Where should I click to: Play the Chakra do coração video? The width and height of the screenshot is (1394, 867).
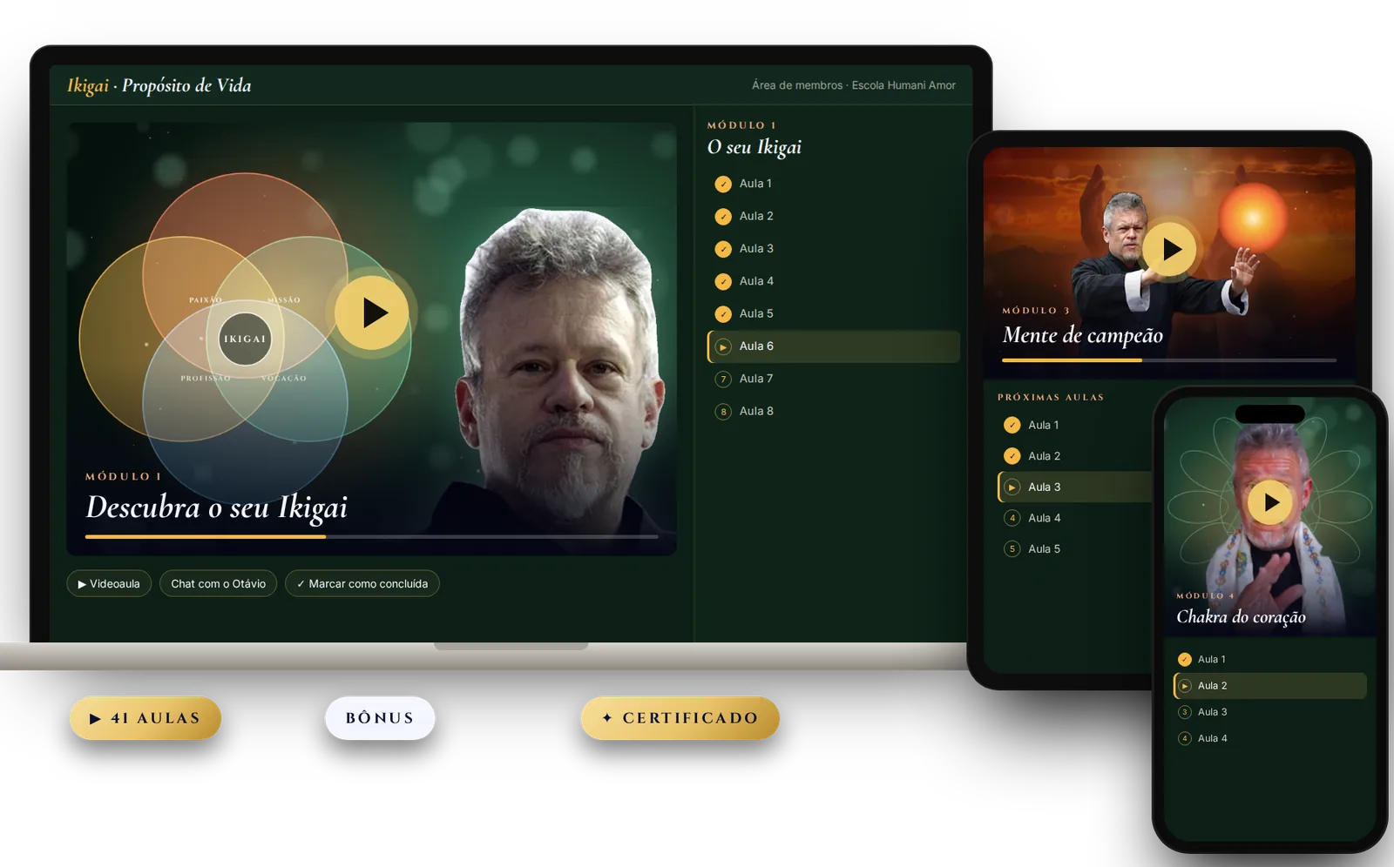point(1270,502)
